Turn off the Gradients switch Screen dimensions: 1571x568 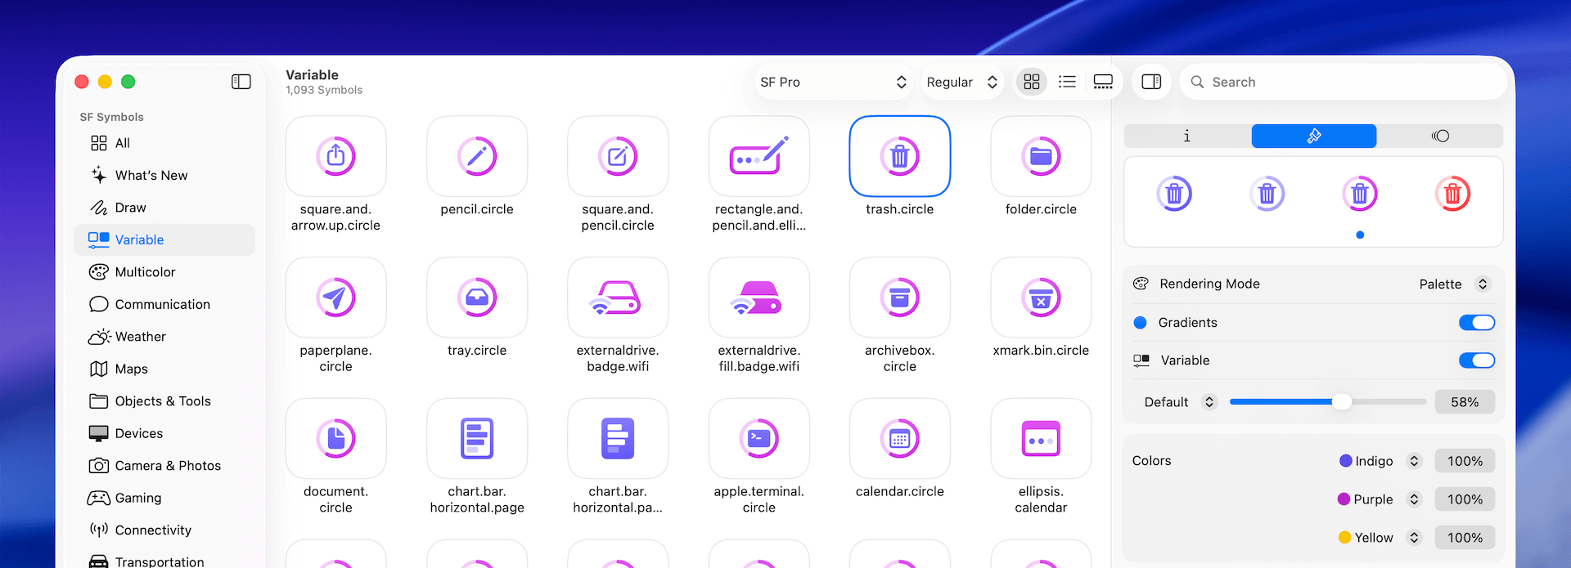pyautogui.click(x=1476, y=323)
